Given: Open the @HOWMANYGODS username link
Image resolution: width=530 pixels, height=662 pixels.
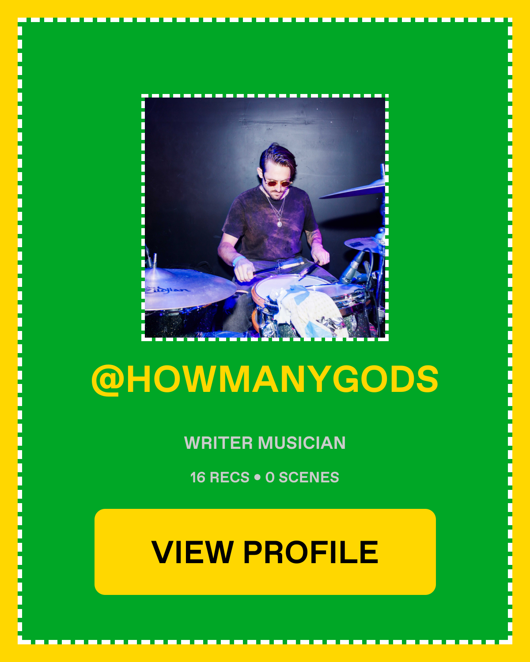Looking at the screenshot, I should [x=265, y=380].
